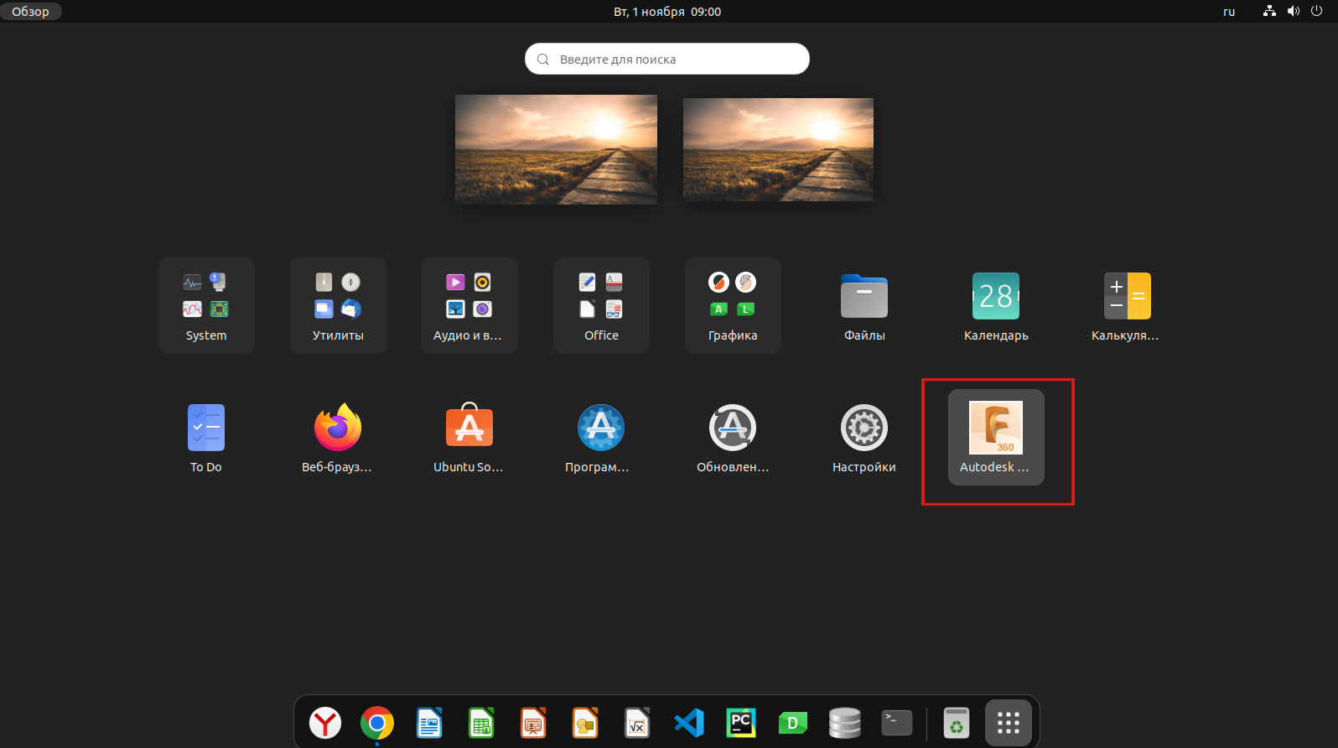1338x748 pixels.
Task: Open the date and time menu
Action: (667, 11)
